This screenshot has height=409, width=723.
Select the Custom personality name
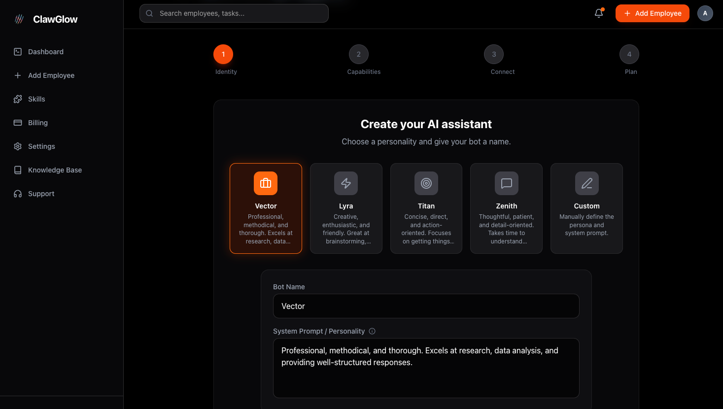coord(587,206)
